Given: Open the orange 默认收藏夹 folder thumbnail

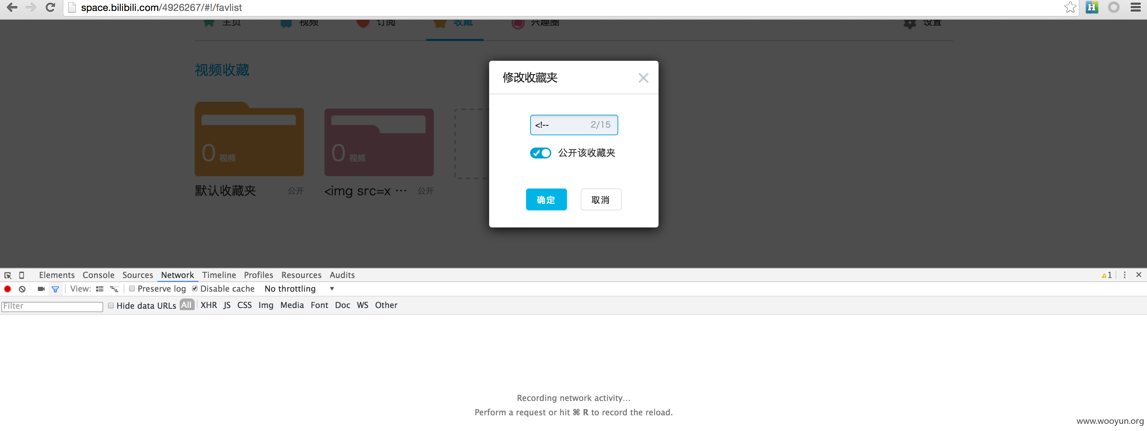Looking at the screenshot, I should click(x=249, y=139).
